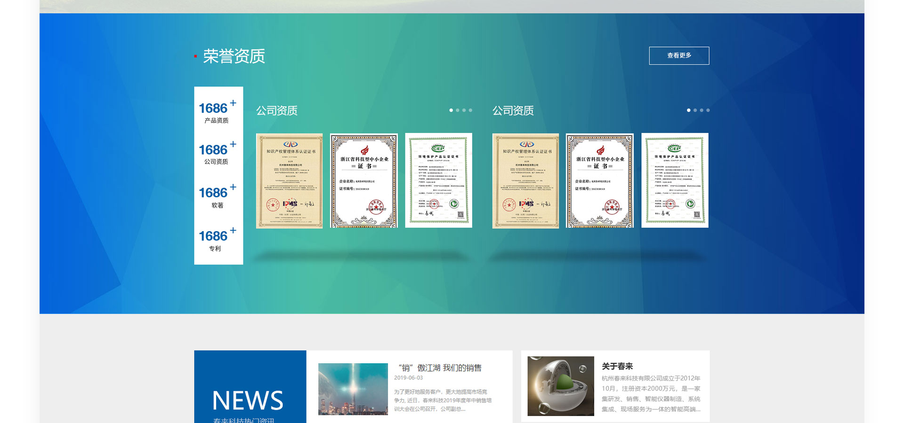904x423 pixels.
Task: Open the news article "销"傲江湖 我们的销售
Action: click(440, 368)
